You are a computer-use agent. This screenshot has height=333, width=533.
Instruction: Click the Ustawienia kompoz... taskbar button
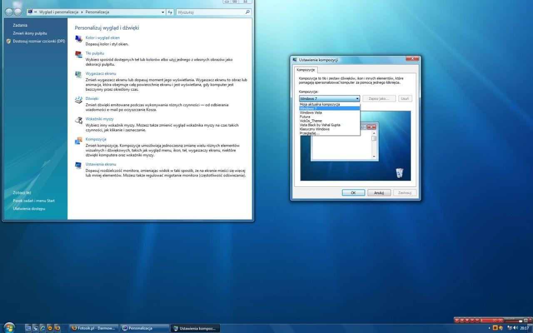tap(195, 328)
